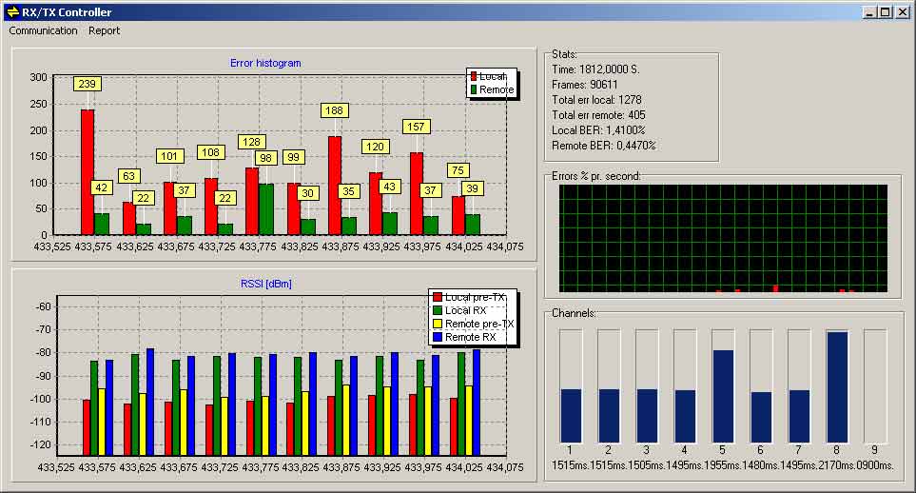Click the 63 value label on the histogram

128,176
